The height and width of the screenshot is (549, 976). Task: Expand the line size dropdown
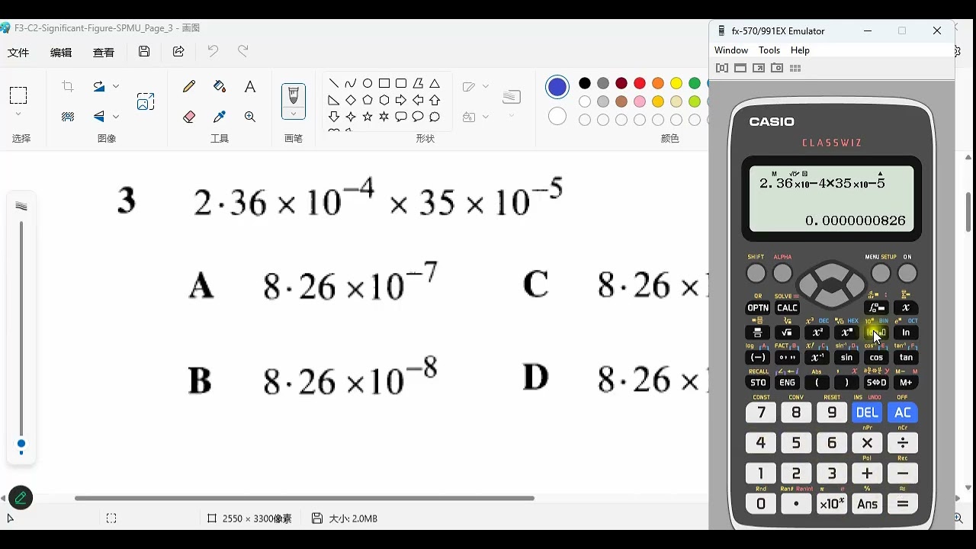(512, 117)
